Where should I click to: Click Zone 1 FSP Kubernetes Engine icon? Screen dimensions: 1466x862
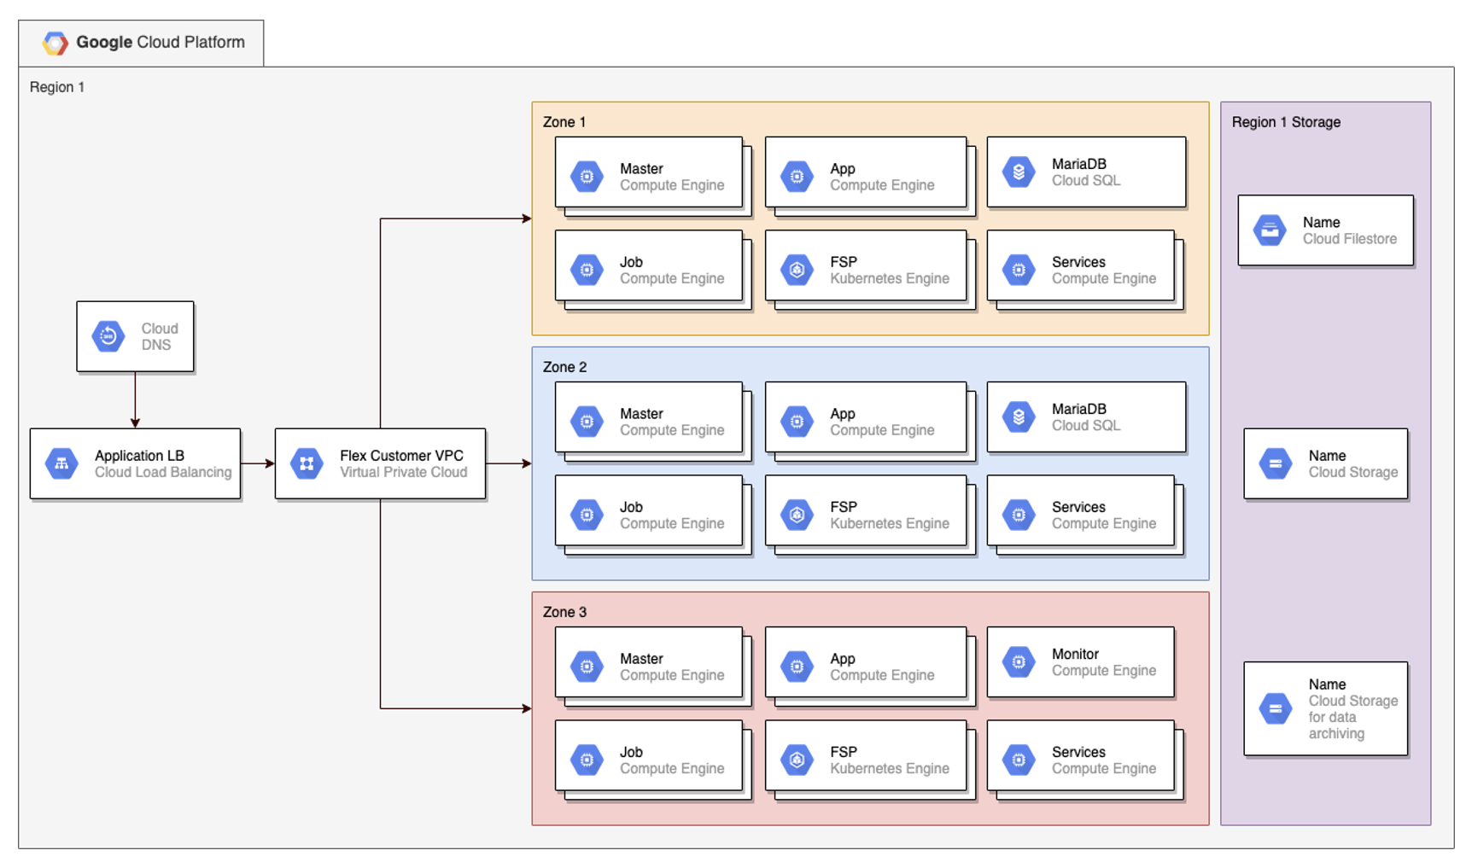(x=797, y=270)
